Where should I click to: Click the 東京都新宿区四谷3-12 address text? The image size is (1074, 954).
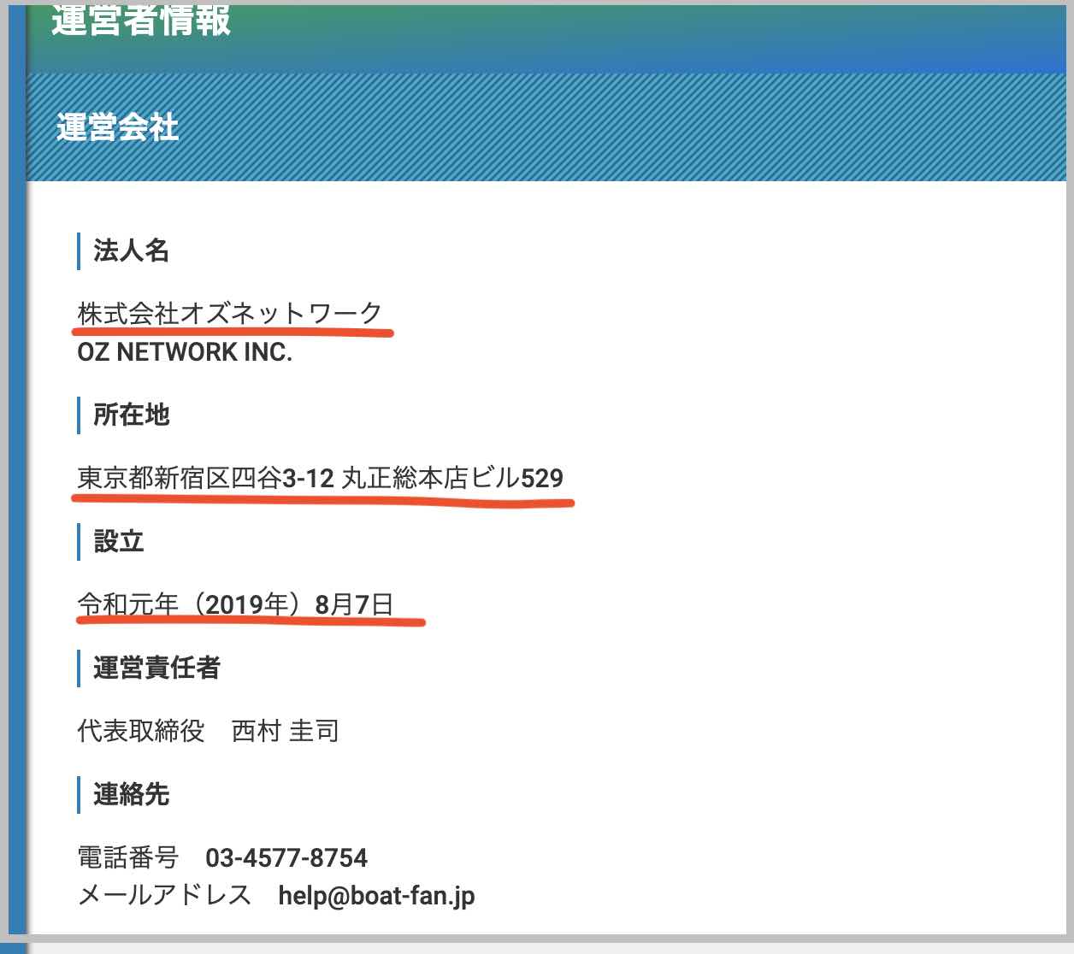[205, 478]
